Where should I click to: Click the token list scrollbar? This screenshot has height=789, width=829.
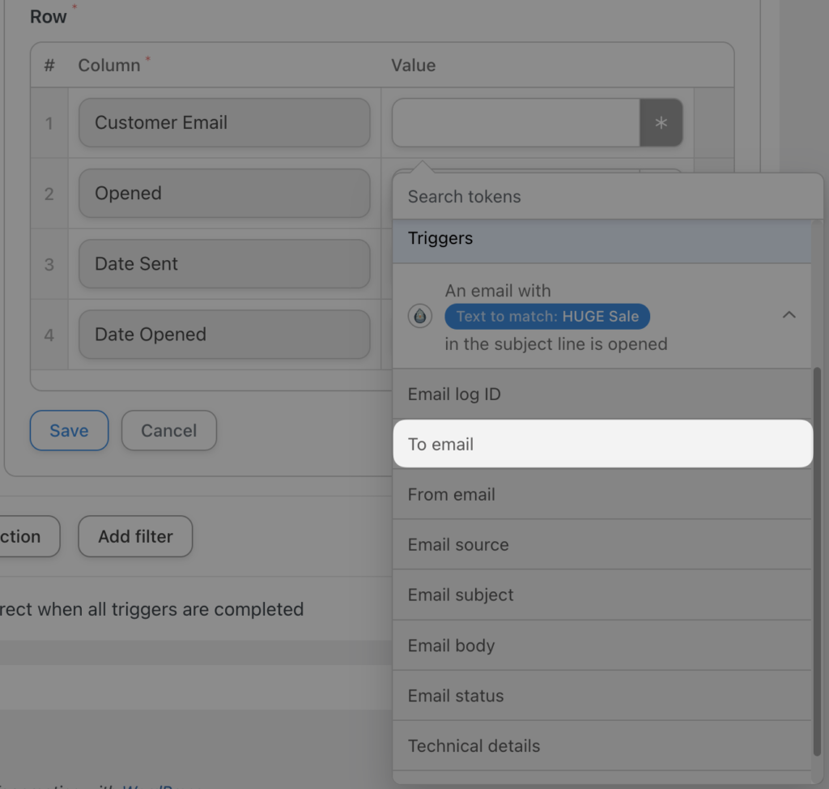[x=817, y=561]
